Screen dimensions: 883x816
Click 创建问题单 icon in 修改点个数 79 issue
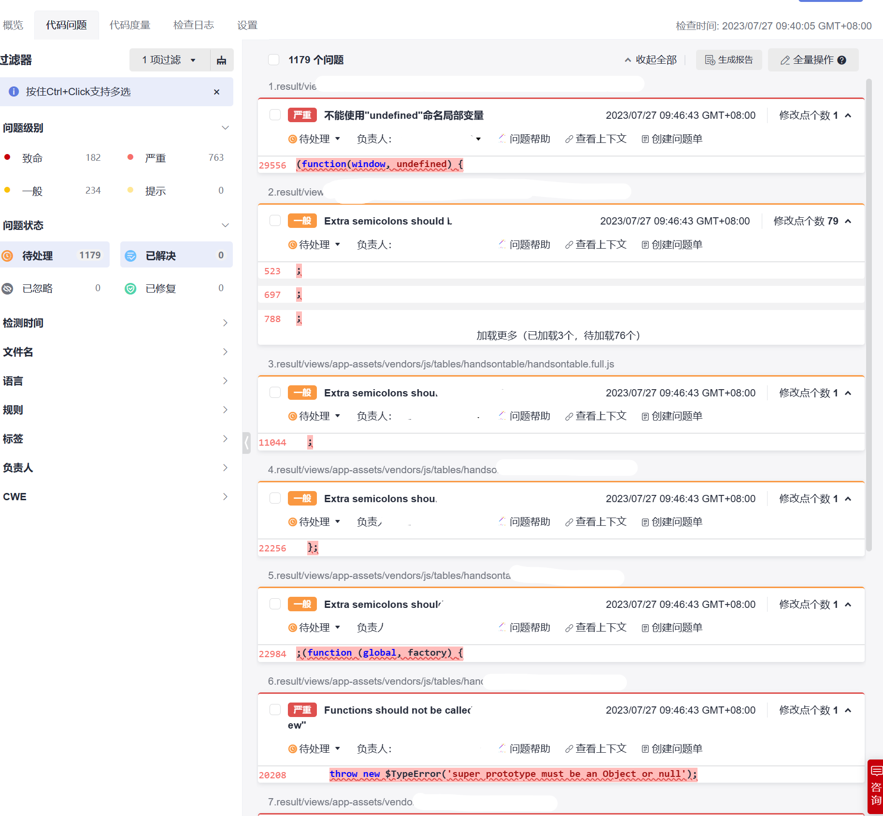(645, 245)
